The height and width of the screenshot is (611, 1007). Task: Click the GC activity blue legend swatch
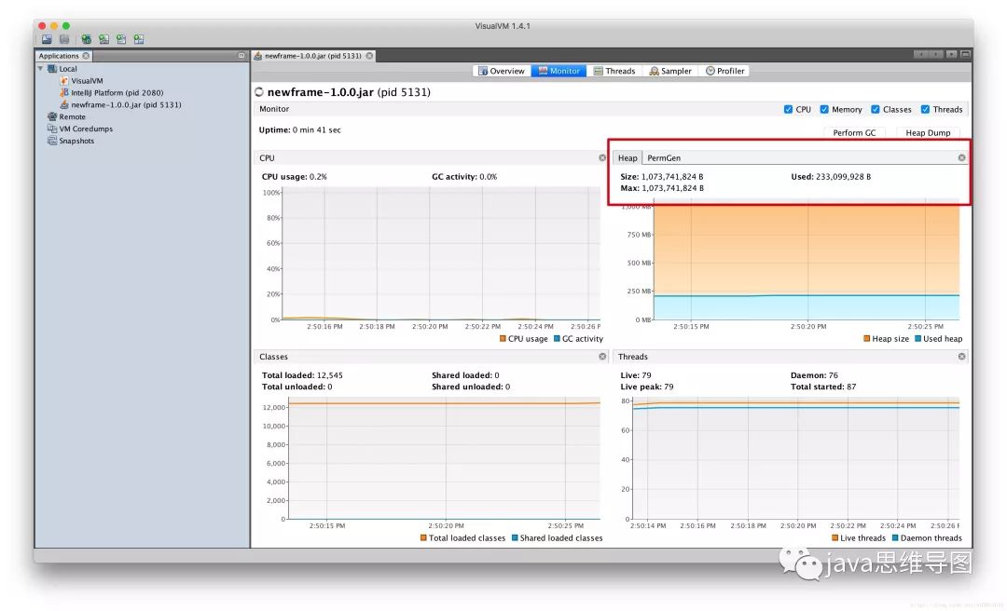click(557, 339)
